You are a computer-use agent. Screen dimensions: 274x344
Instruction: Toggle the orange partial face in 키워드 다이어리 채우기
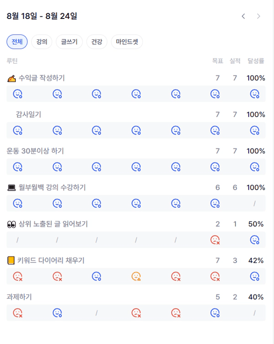click(x=136, y=276)
